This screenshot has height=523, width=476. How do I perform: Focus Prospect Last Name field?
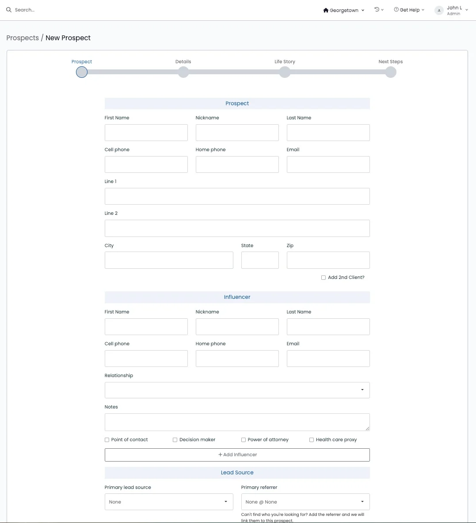(328, 133)
